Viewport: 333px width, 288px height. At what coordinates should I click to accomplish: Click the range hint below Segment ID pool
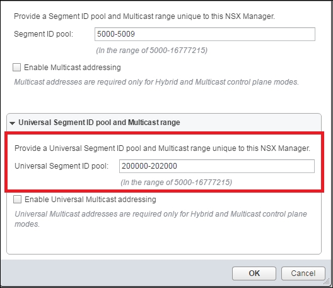coord(151,51)
